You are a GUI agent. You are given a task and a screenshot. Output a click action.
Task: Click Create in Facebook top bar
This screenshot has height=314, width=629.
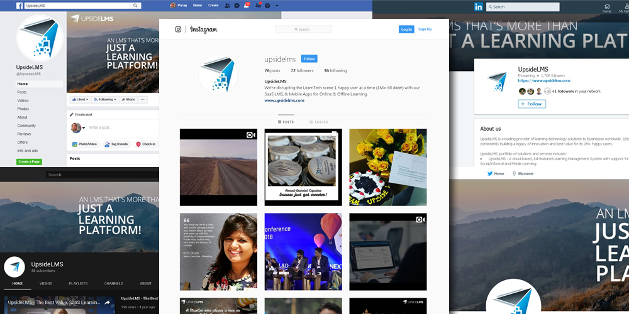[x=213, y=6]
